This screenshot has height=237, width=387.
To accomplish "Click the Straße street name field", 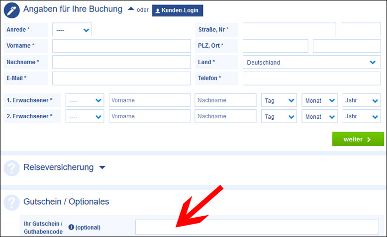I will 290,30.
